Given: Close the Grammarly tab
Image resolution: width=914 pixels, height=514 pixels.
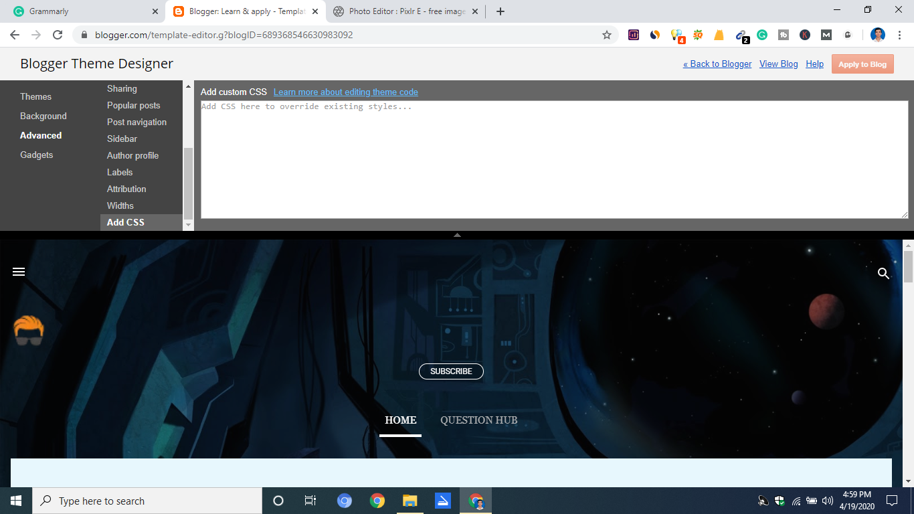Looking at the screenshot, I should tap(155, 11).
